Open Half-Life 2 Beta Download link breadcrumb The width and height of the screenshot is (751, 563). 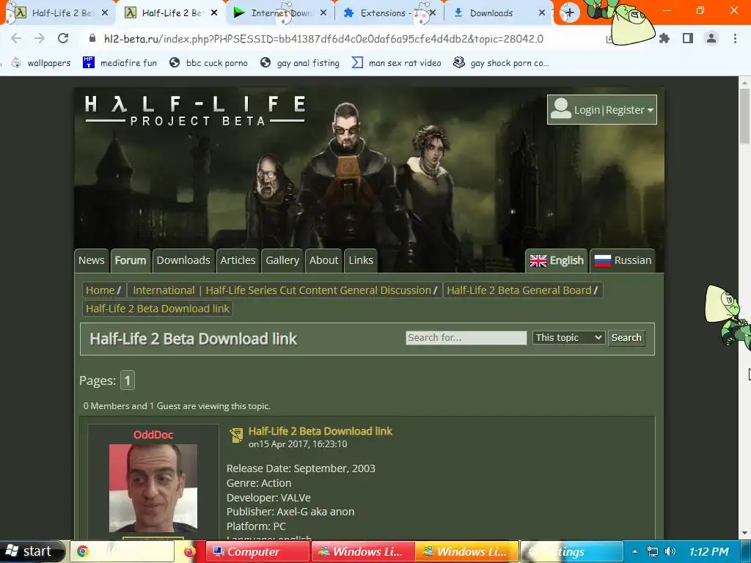(x=158, y=309)
